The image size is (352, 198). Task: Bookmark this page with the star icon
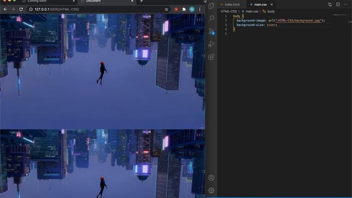[166, 9]
